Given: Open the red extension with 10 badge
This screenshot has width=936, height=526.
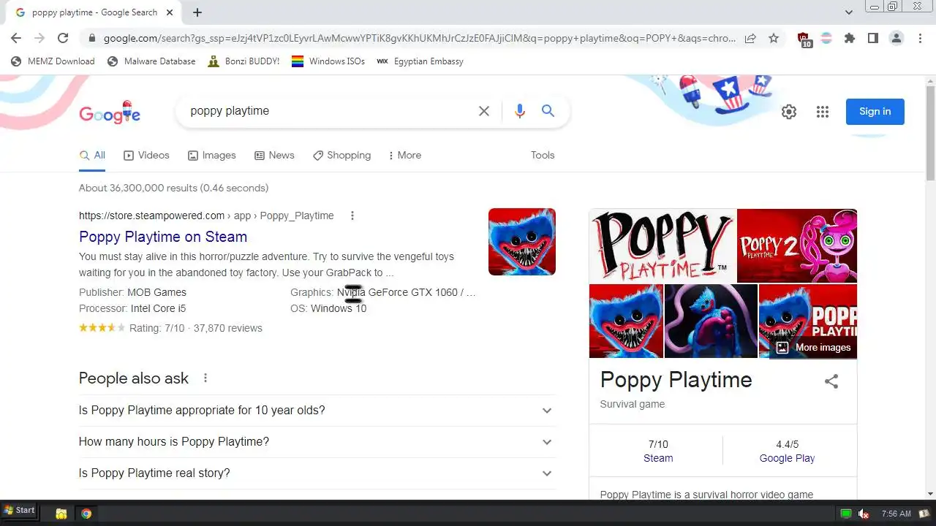Looking at the screenshot, I should 804,39.
